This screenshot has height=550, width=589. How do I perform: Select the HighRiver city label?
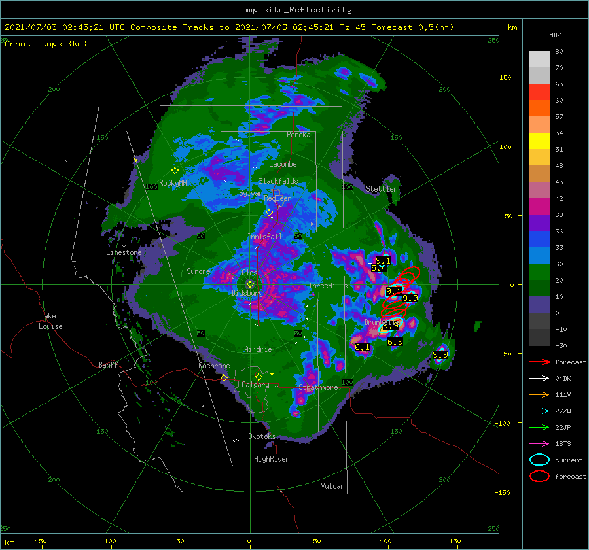[272, 459]
